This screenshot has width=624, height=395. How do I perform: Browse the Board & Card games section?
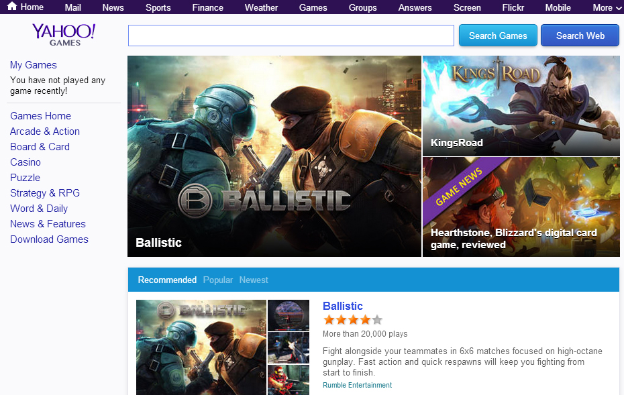(x=40, y=146)
